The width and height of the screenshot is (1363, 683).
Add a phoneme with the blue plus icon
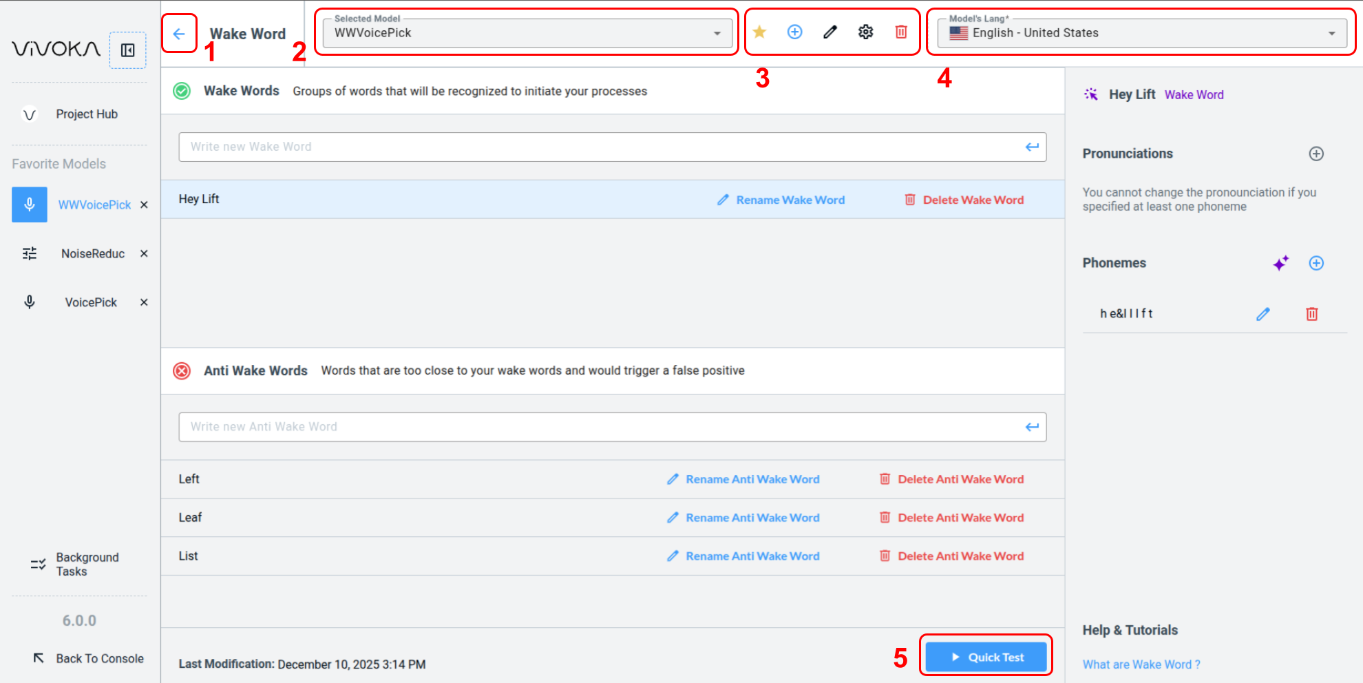pos(1316,263)
